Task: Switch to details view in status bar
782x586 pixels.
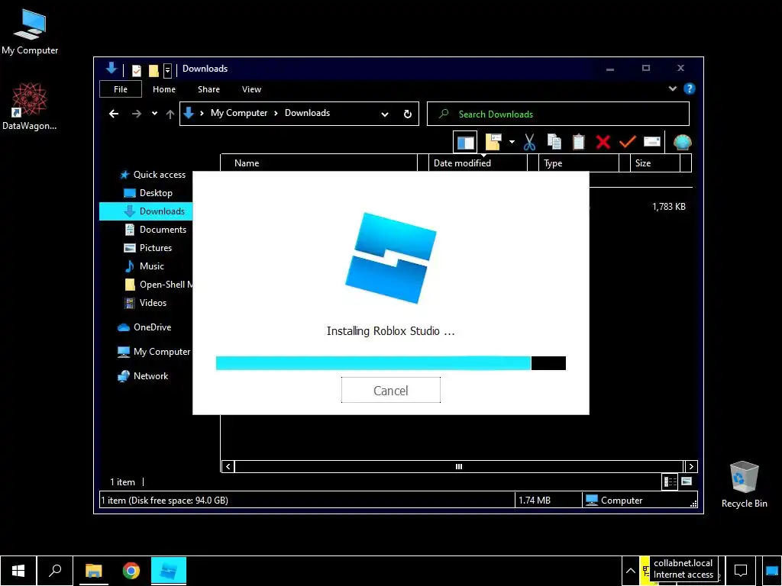Action: tap(670, 481)
